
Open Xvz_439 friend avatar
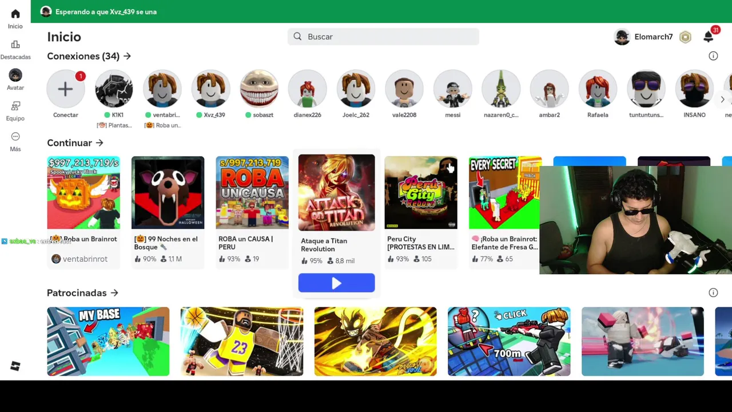point(210,89)
